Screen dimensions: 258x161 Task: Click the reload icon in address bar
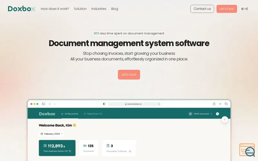159,104
